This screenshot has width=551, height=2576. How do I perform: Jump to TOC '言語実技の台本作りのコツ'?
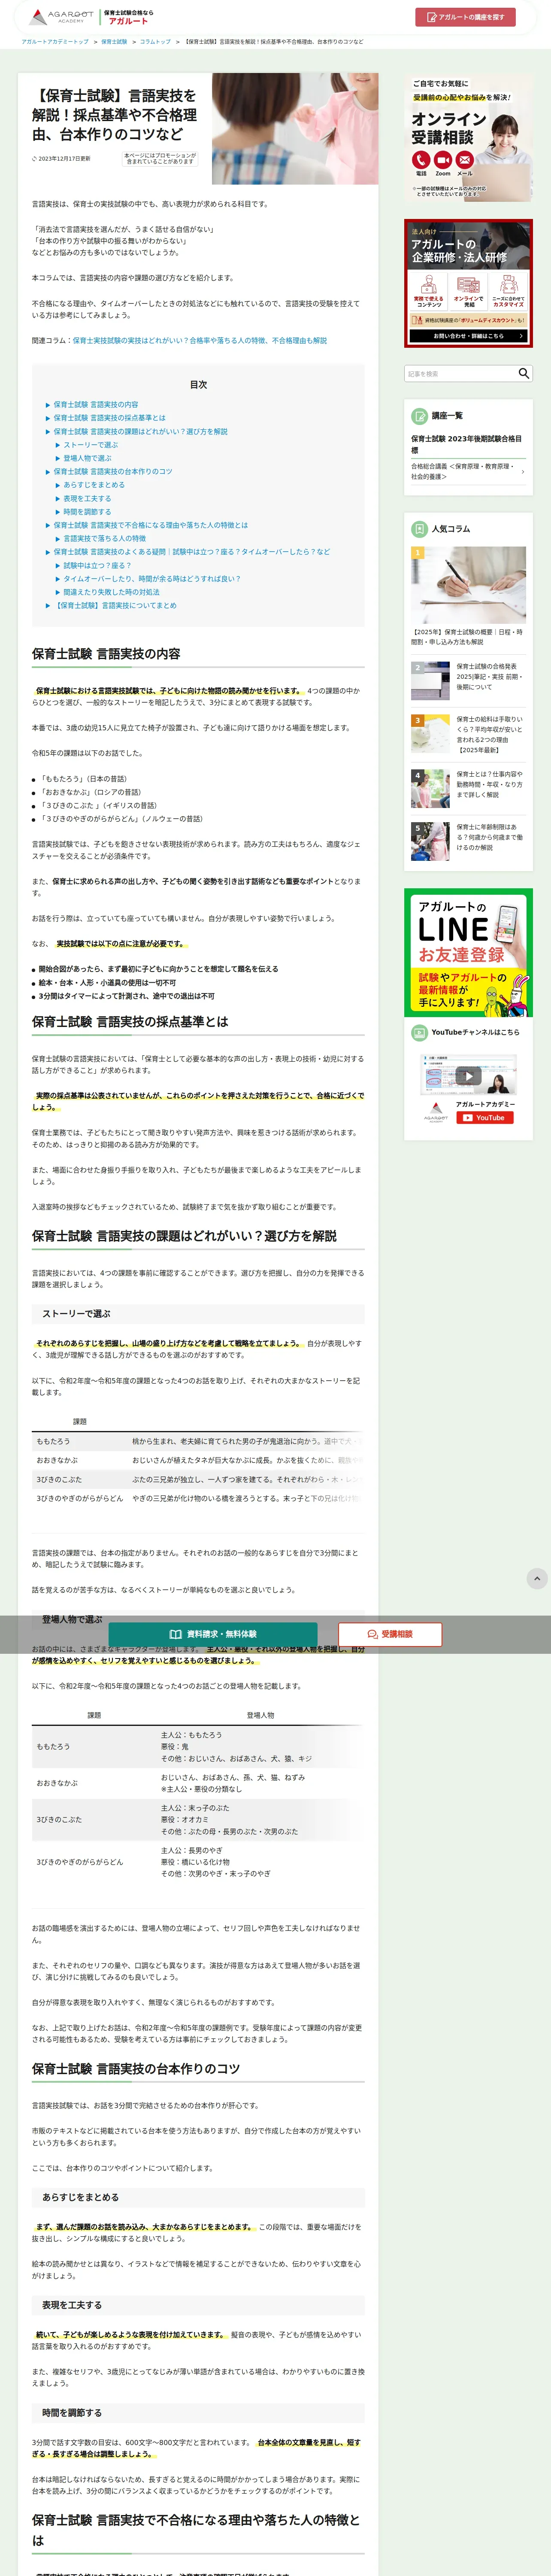coord(113,472)
